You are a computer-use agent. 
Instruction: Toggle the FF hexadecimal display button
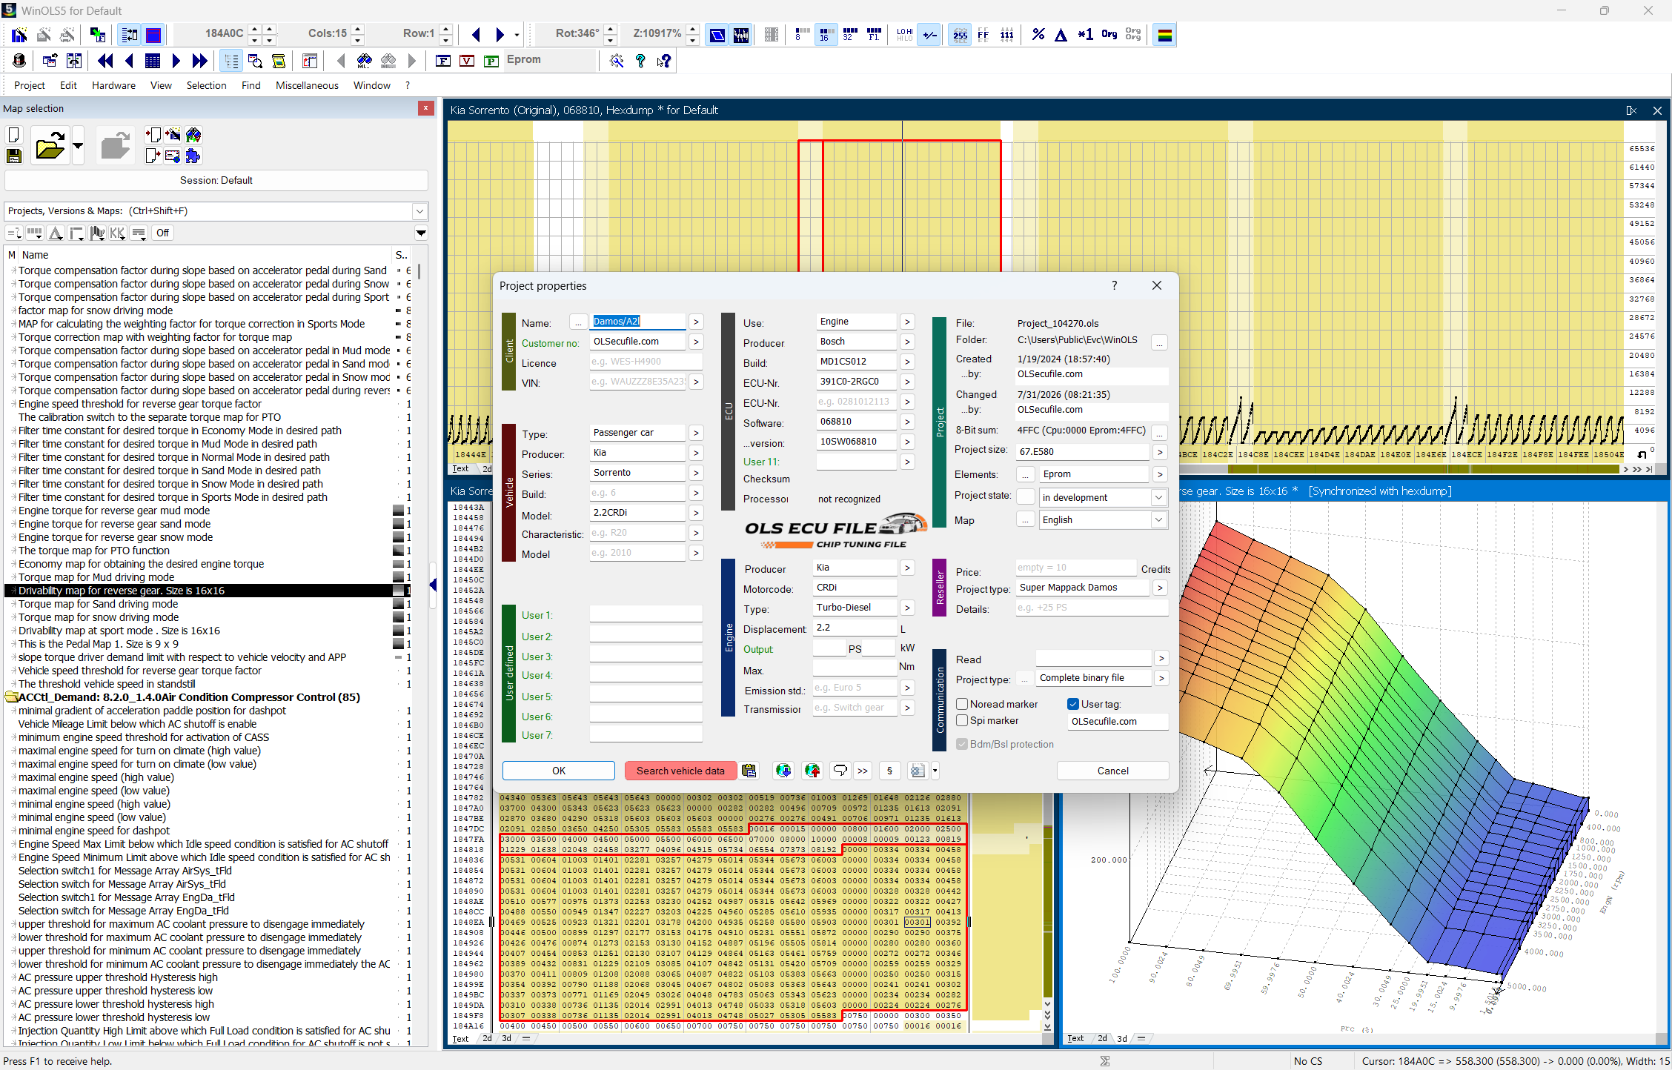point(983,35)
